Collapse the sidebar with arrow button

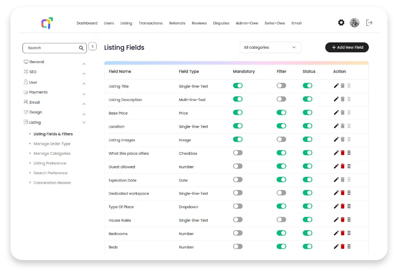point(93,46)
